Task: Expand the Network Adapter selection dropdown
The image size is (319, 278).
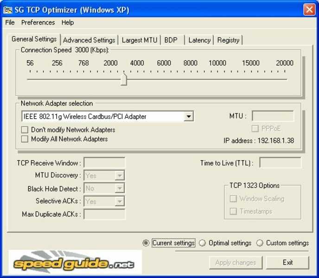Action: (x=188, y=117)
